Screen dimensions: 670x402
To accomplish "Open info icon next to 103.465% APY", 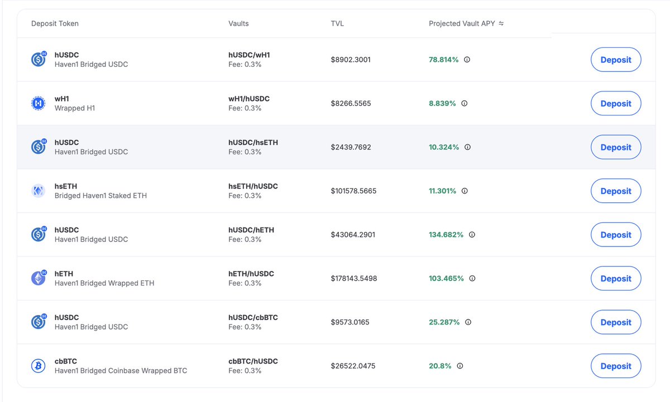I will (472, 278).
